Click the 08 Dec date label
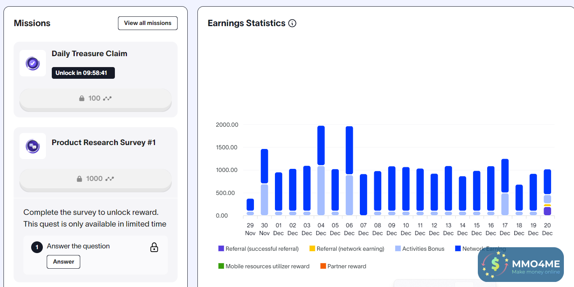Image resolution: width=574 pixels, height=287 pixels. tap(378, 229)
